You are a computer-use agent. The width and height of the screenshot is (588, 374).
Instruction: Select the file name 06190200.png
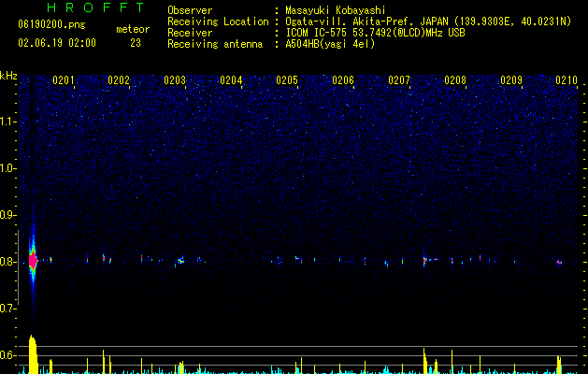(x=51, y=25)
